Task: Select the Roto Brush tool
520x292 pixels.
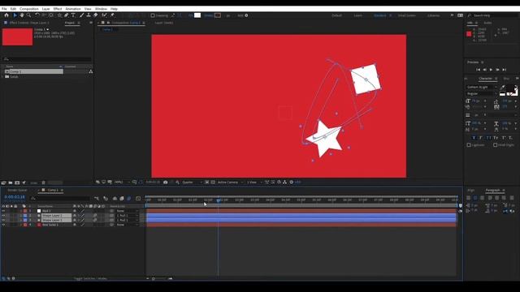Action: coord(105,15)
